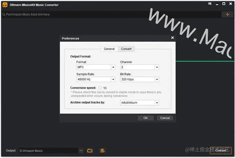Enable the 1X conversion speed checkbox
Image resolution: width=235 pixels, height=158 pixels.
tap(100, 88)
